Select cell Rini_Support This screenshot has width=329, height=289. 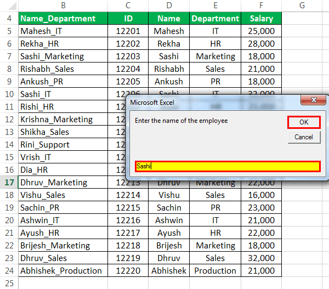[63, 144]
